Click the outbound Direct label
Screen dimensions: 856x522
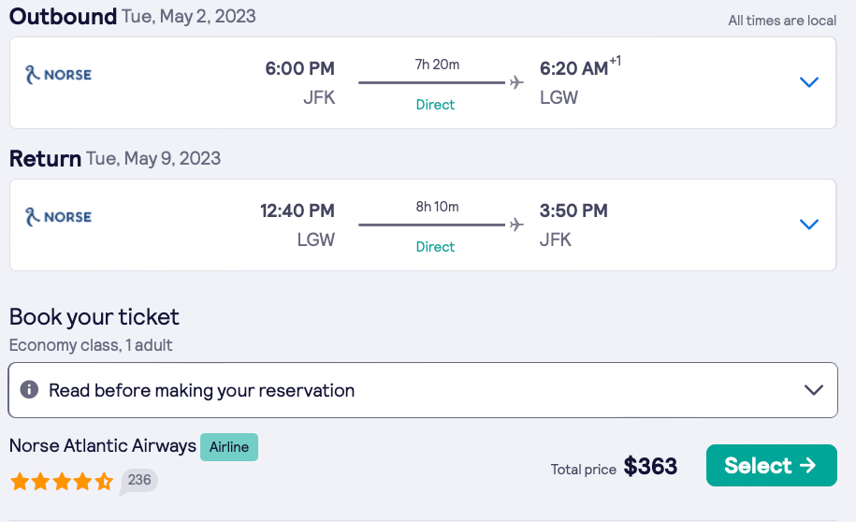pos(435,105)
